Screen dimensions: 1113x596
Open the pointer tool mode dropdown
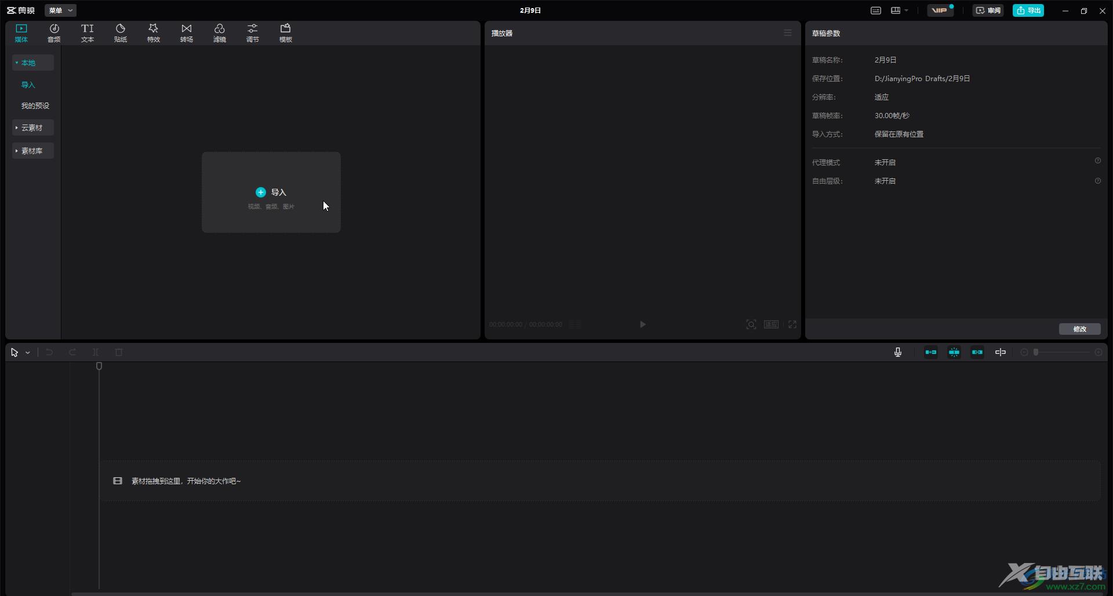27,352
